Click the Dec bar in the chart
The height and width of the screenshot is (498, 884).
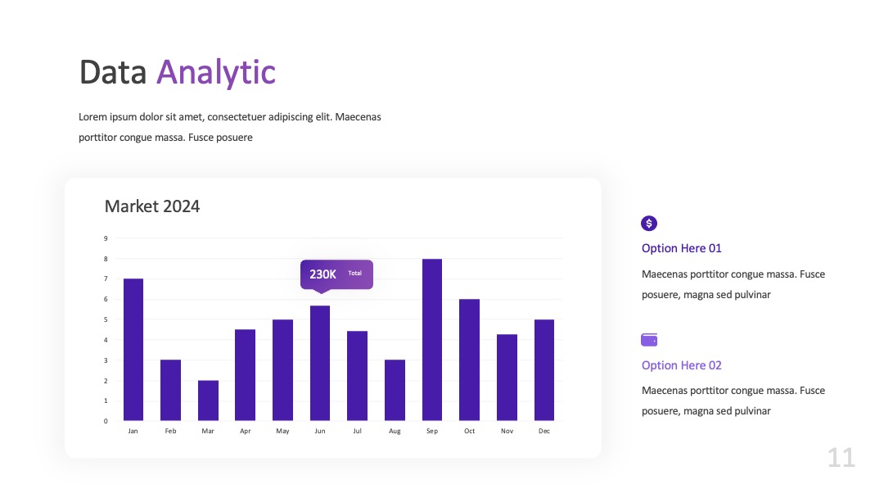pyautogui.click(x=544, y=370)
